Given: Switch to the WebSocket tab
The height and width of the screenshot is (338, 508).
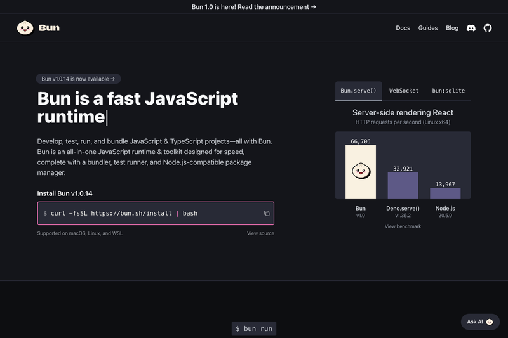Looking at the screenshot, I should [x=404, y=91].
